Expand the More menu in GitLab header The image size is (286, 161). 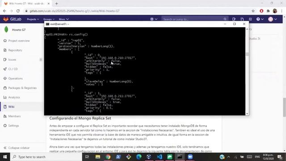63,19
